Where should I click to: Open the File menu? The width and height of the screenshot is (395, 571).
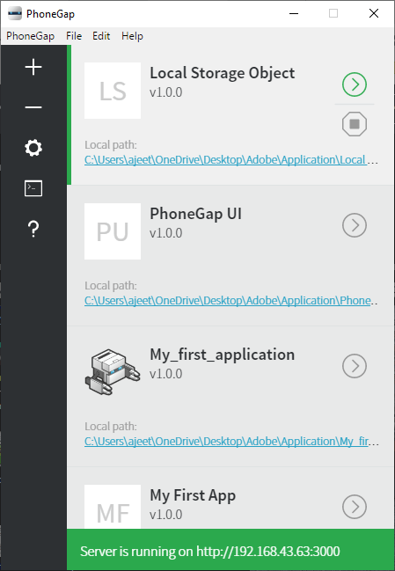(x=74, y=36)
